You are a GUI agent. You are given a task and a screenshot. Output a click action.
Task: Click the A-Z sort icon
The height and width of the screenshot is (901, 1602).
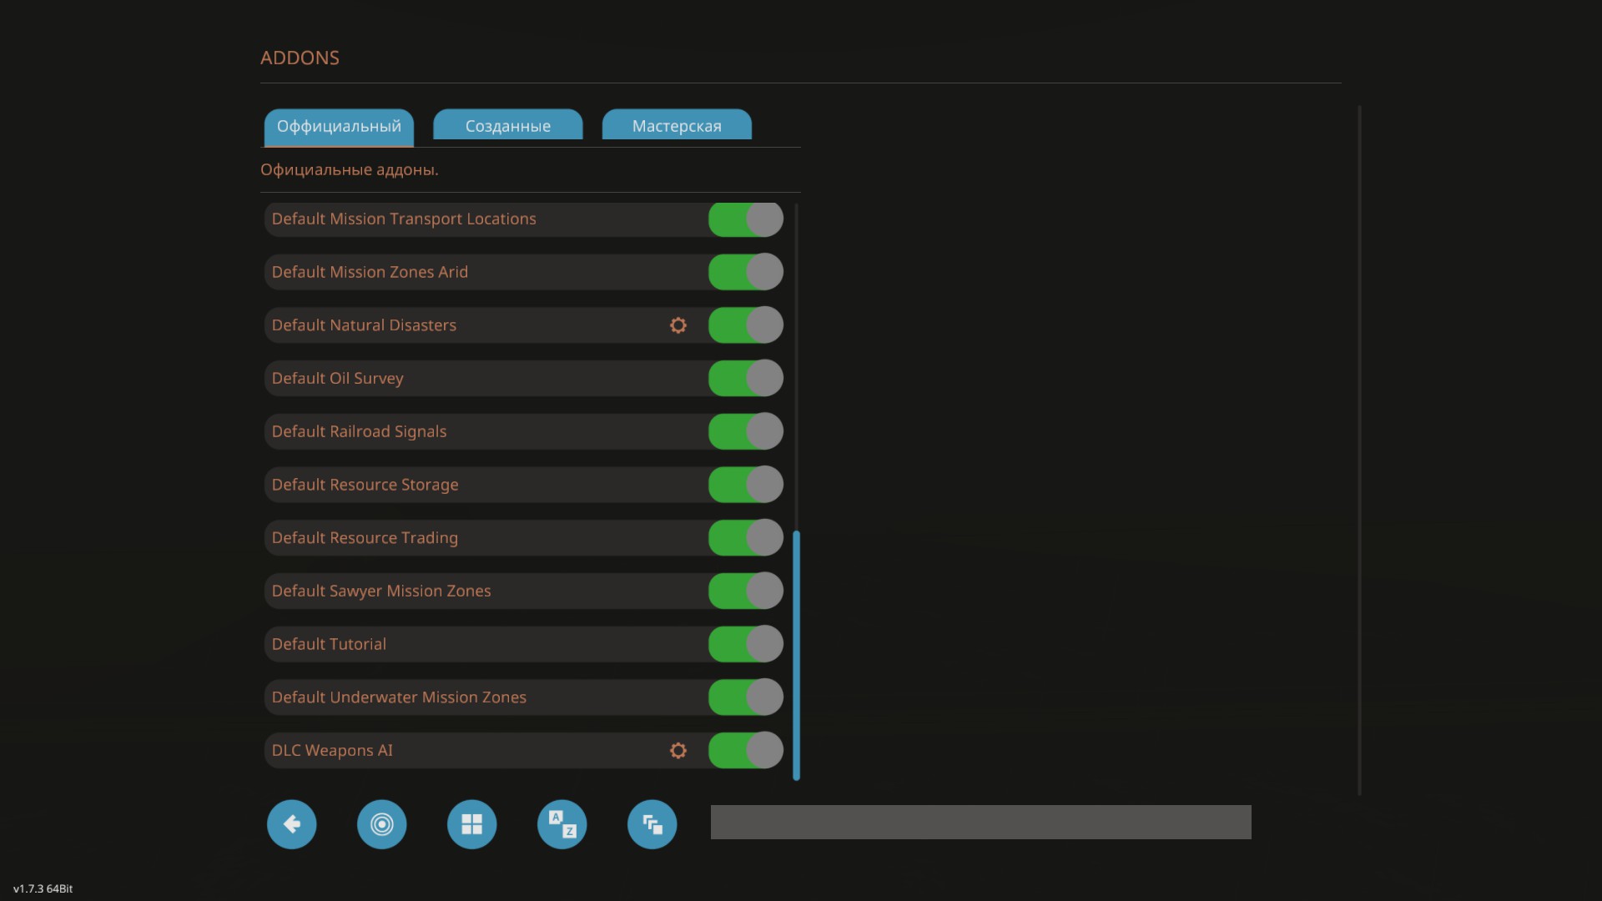(562, 824)
